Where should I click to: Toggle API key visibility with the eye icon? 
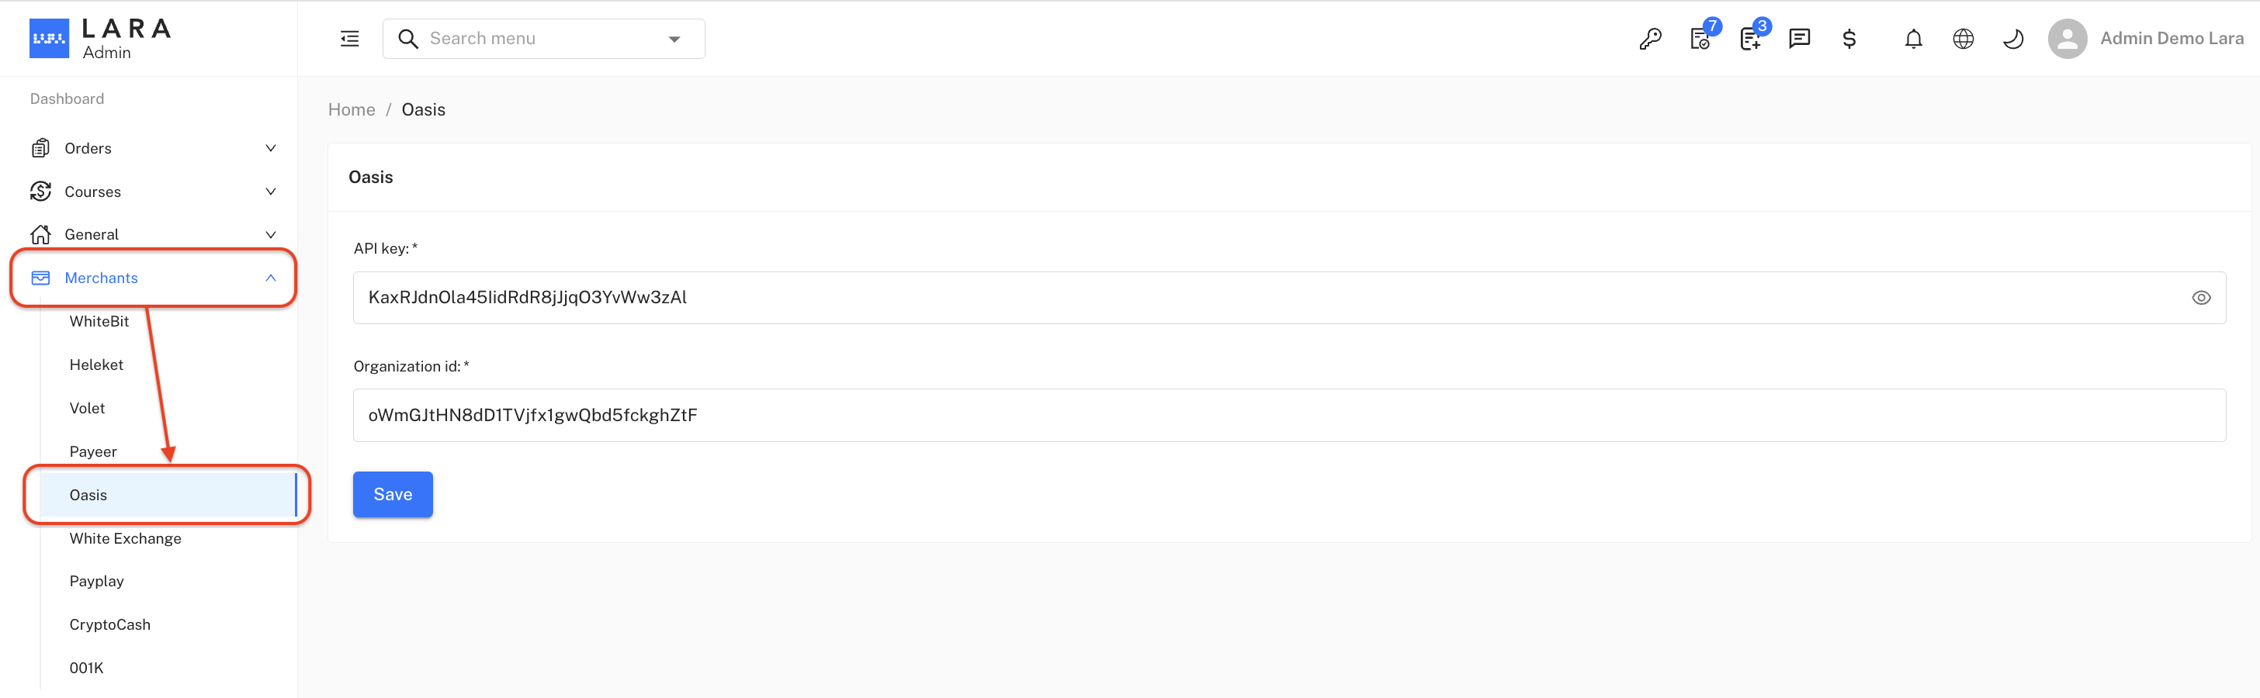click(2200, 298)
